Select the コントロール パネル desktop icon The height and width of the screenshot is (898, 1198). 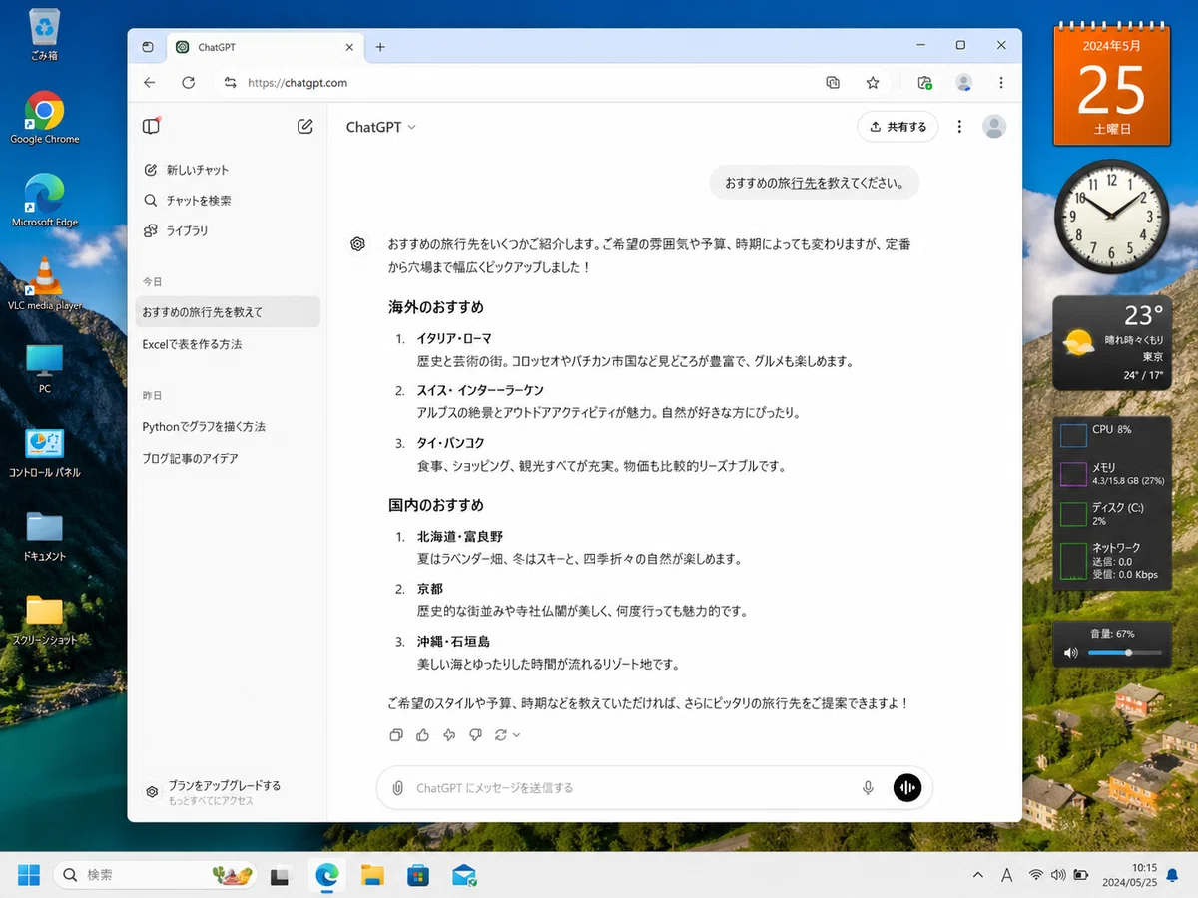[45, 452]
